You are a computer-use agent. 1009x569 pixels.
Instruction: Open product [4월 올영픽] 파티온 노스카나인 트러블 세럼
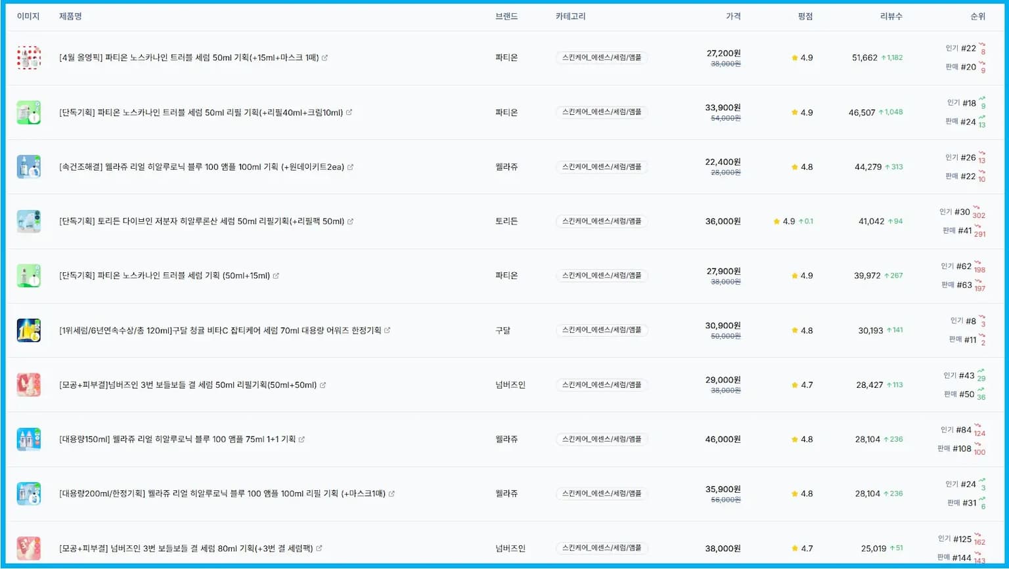tap(189, 58)
